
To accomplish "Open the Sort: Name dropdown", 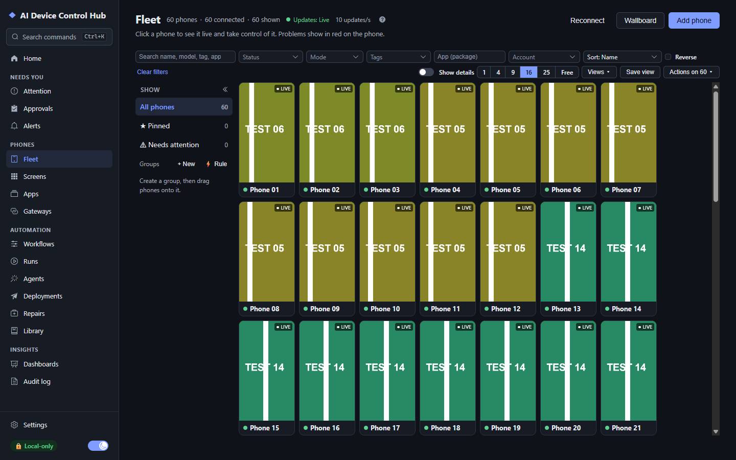I will point(623,57).
